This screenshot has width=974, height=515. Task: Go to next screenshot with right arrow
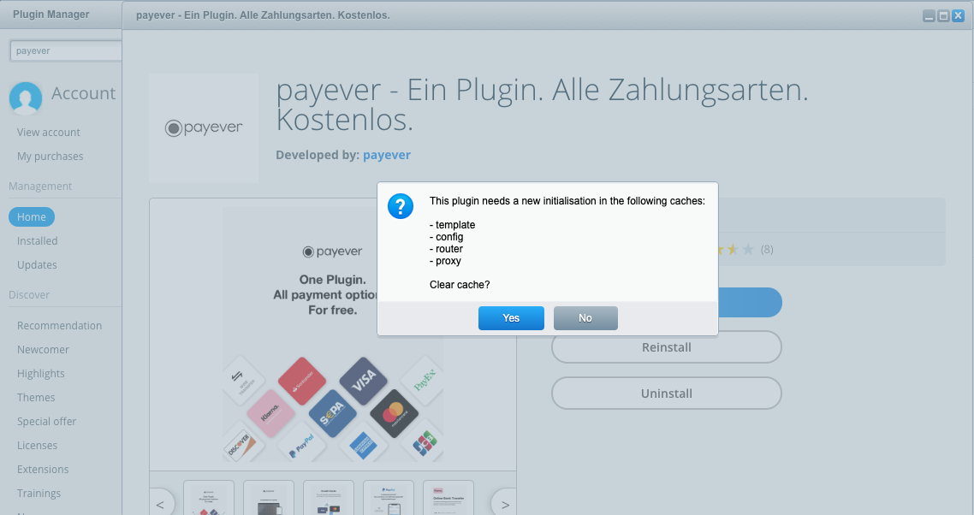point(505,504)
